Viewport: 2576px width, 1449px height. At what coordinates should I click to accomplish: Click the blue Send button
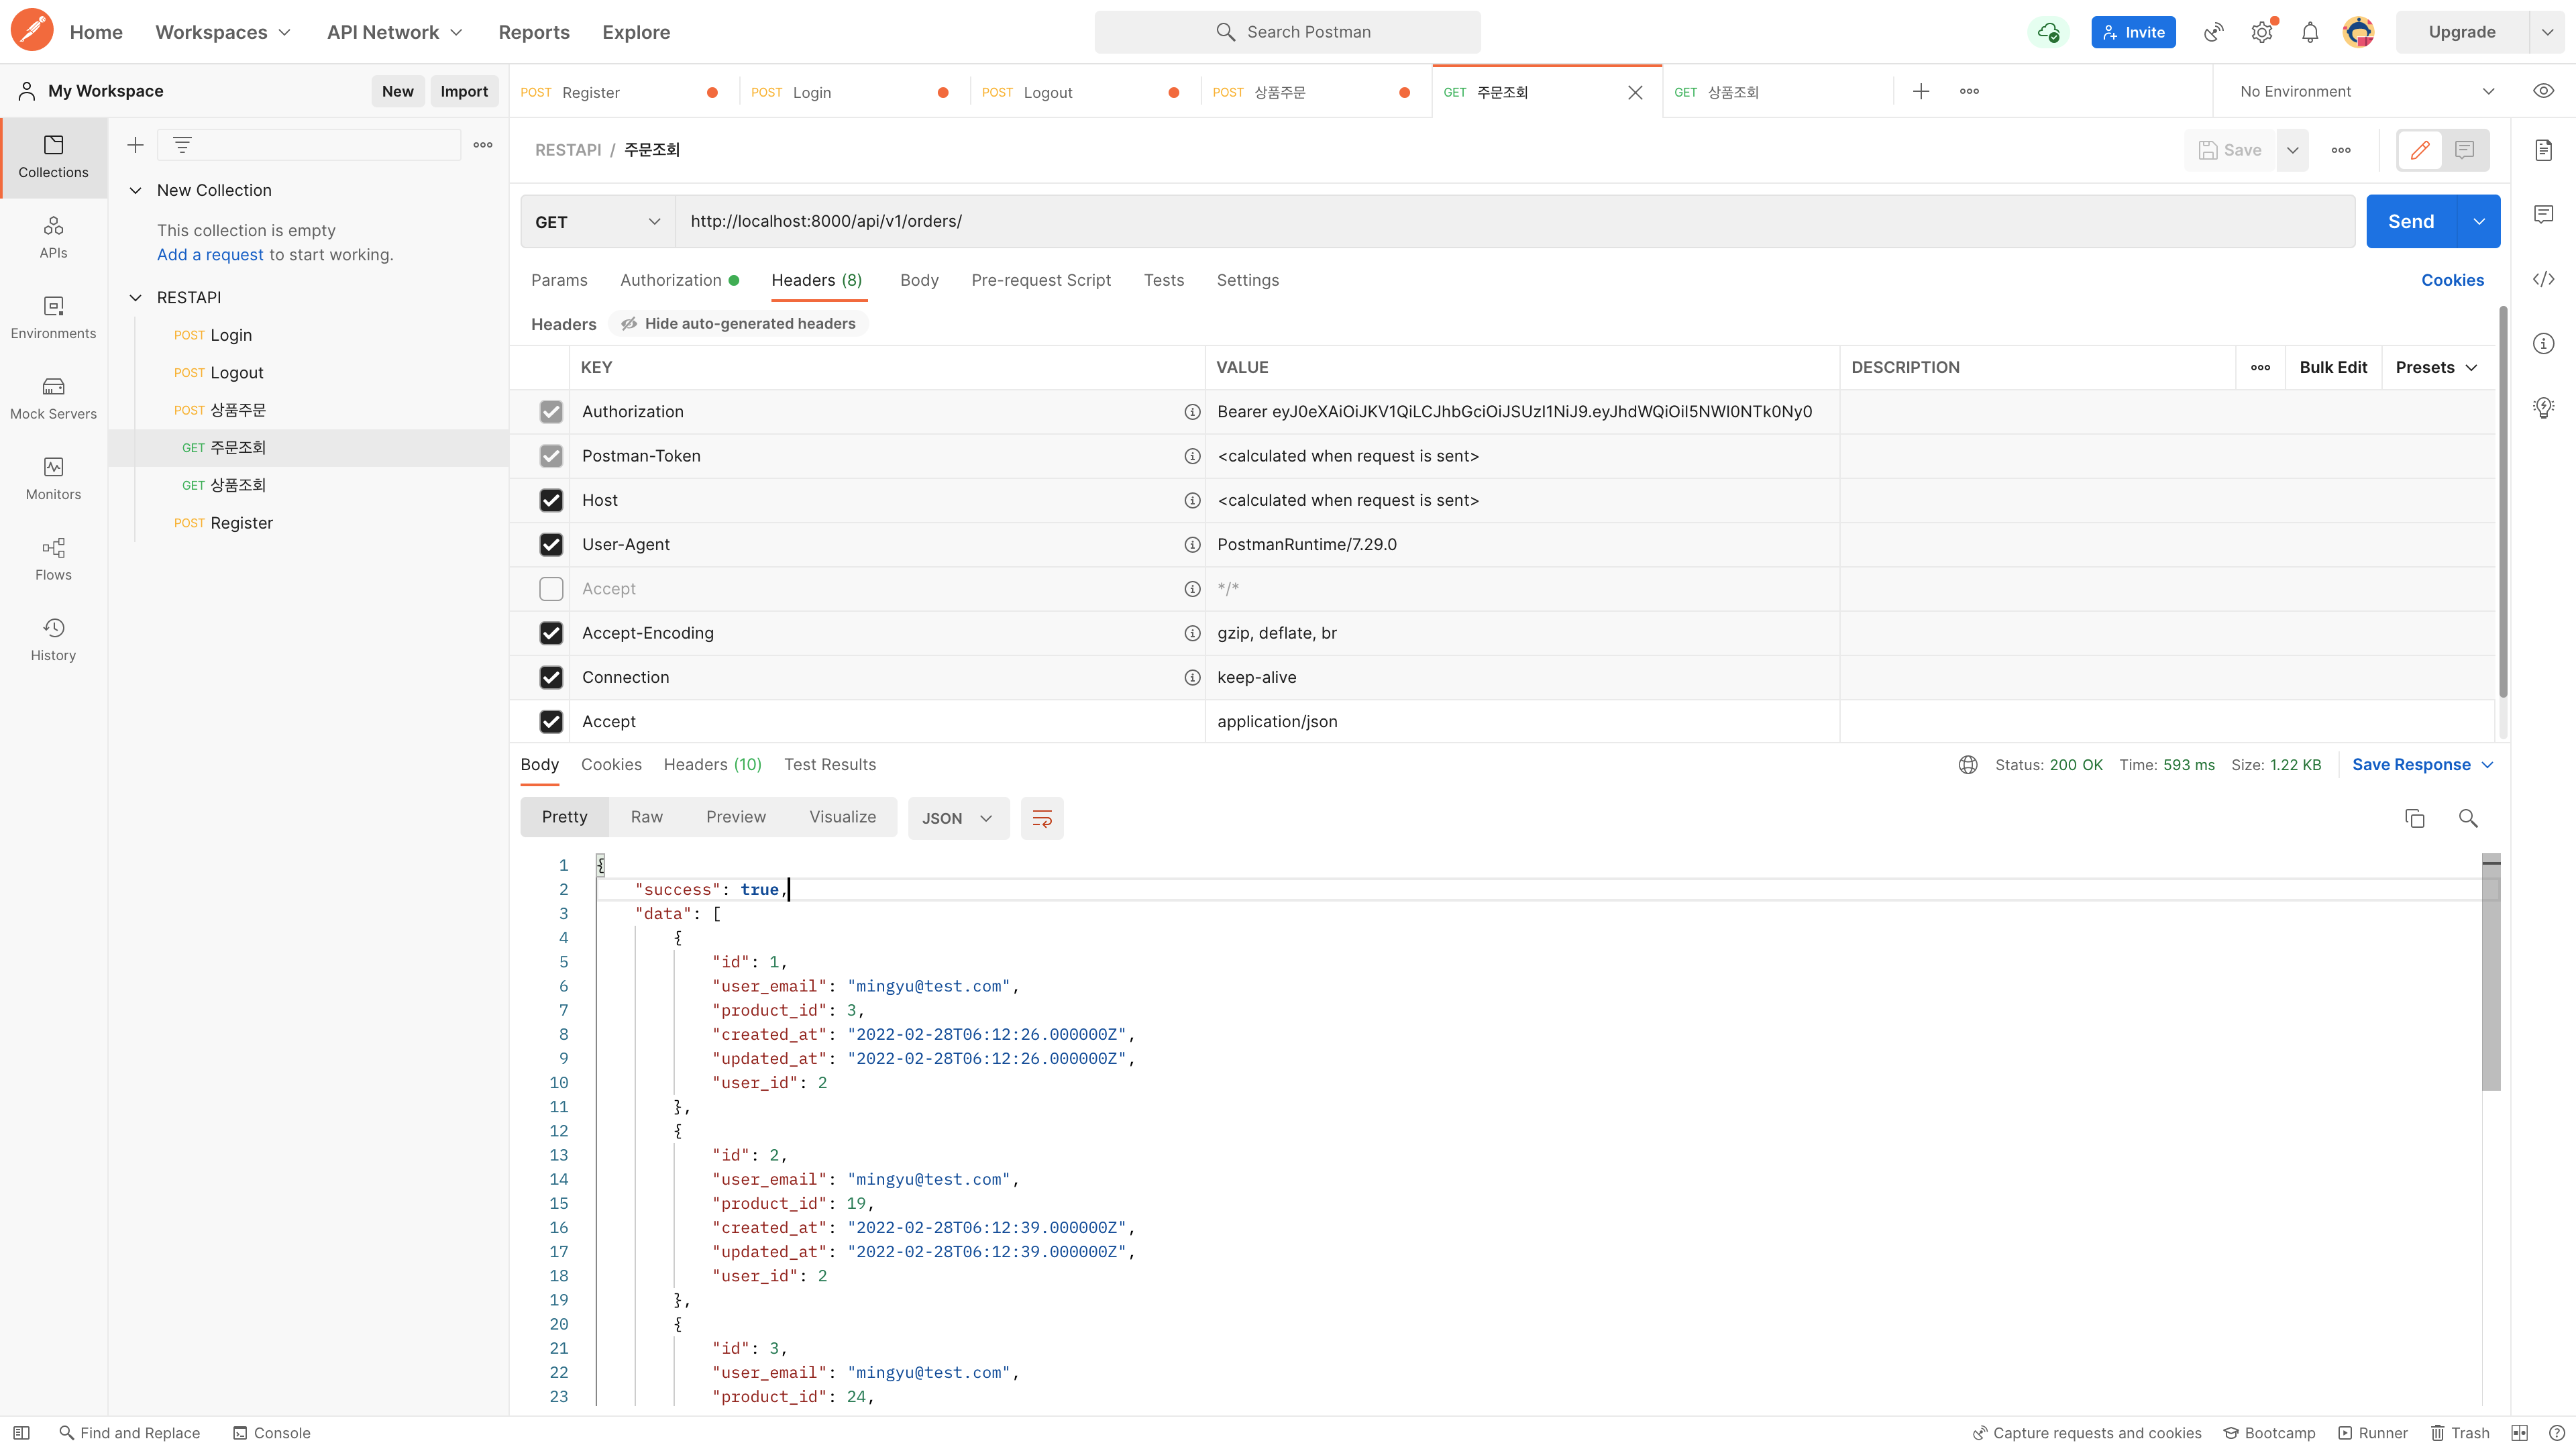point(2410,222)
